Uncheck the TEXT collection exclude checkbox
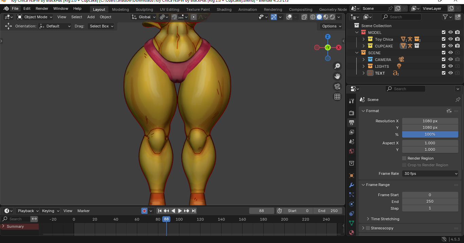Viewport: 464px width, 243px height. [444, 73]
